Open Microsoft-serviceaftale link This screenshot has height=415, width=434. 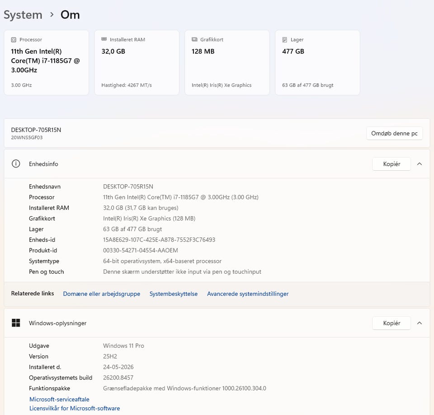(59, 399)
